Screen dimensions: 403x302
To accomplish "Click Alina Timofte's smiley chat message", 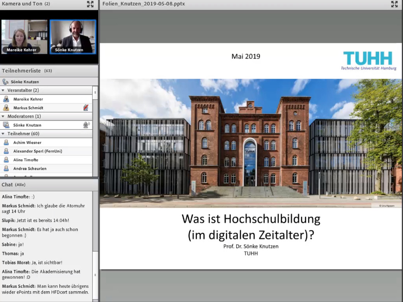I will [x=18, y=197].
